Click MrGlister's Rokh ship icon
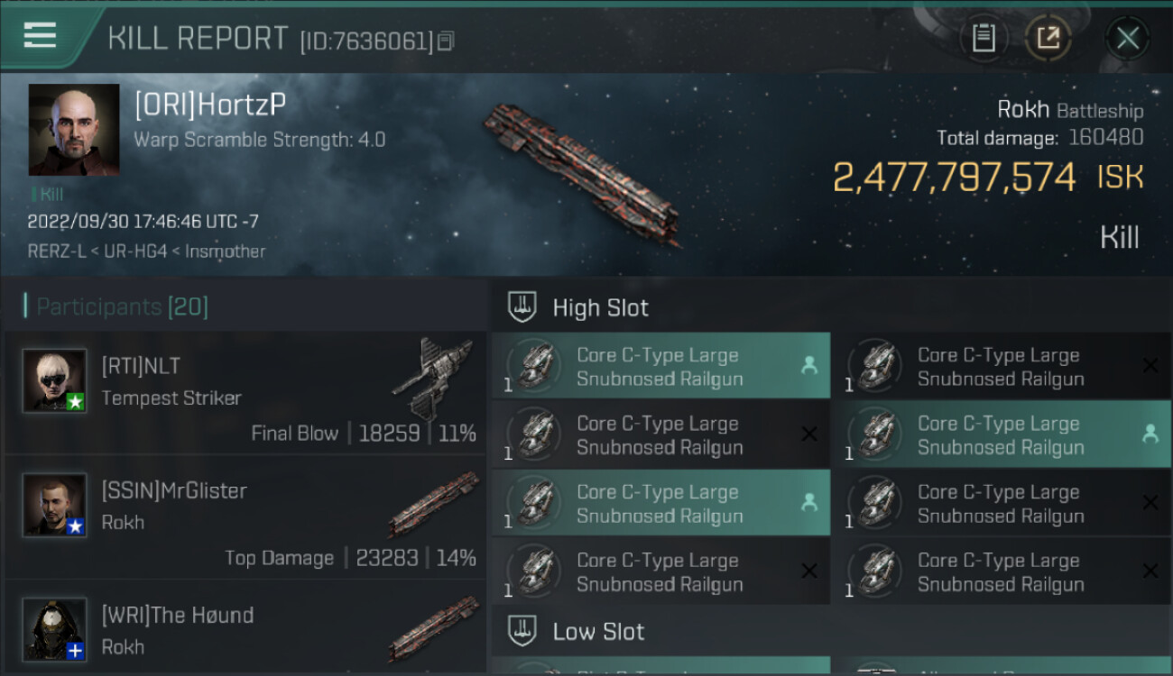Image resolution: width=1173 pixels, height=676 pixels. tap(432, 503)
